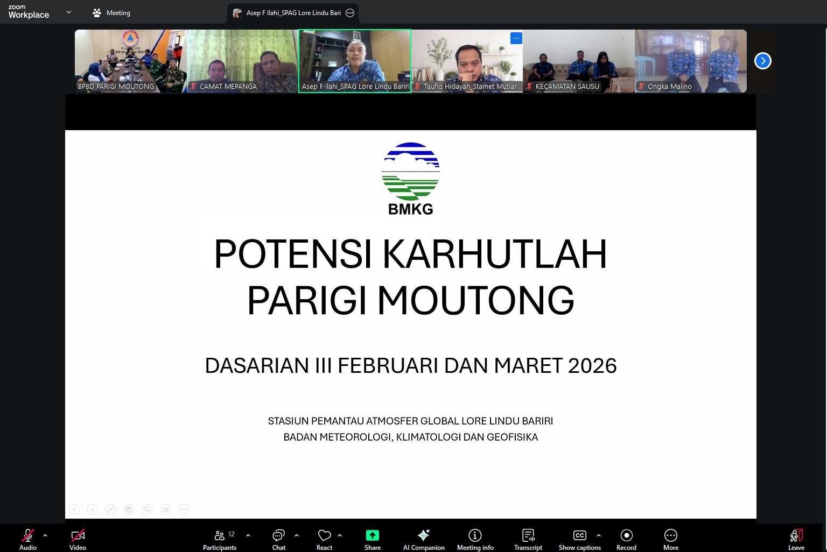Image resolution: width=827 pixels, height=552 pixels.
Task: Toggle Show captions on
Action: (579, 539)
